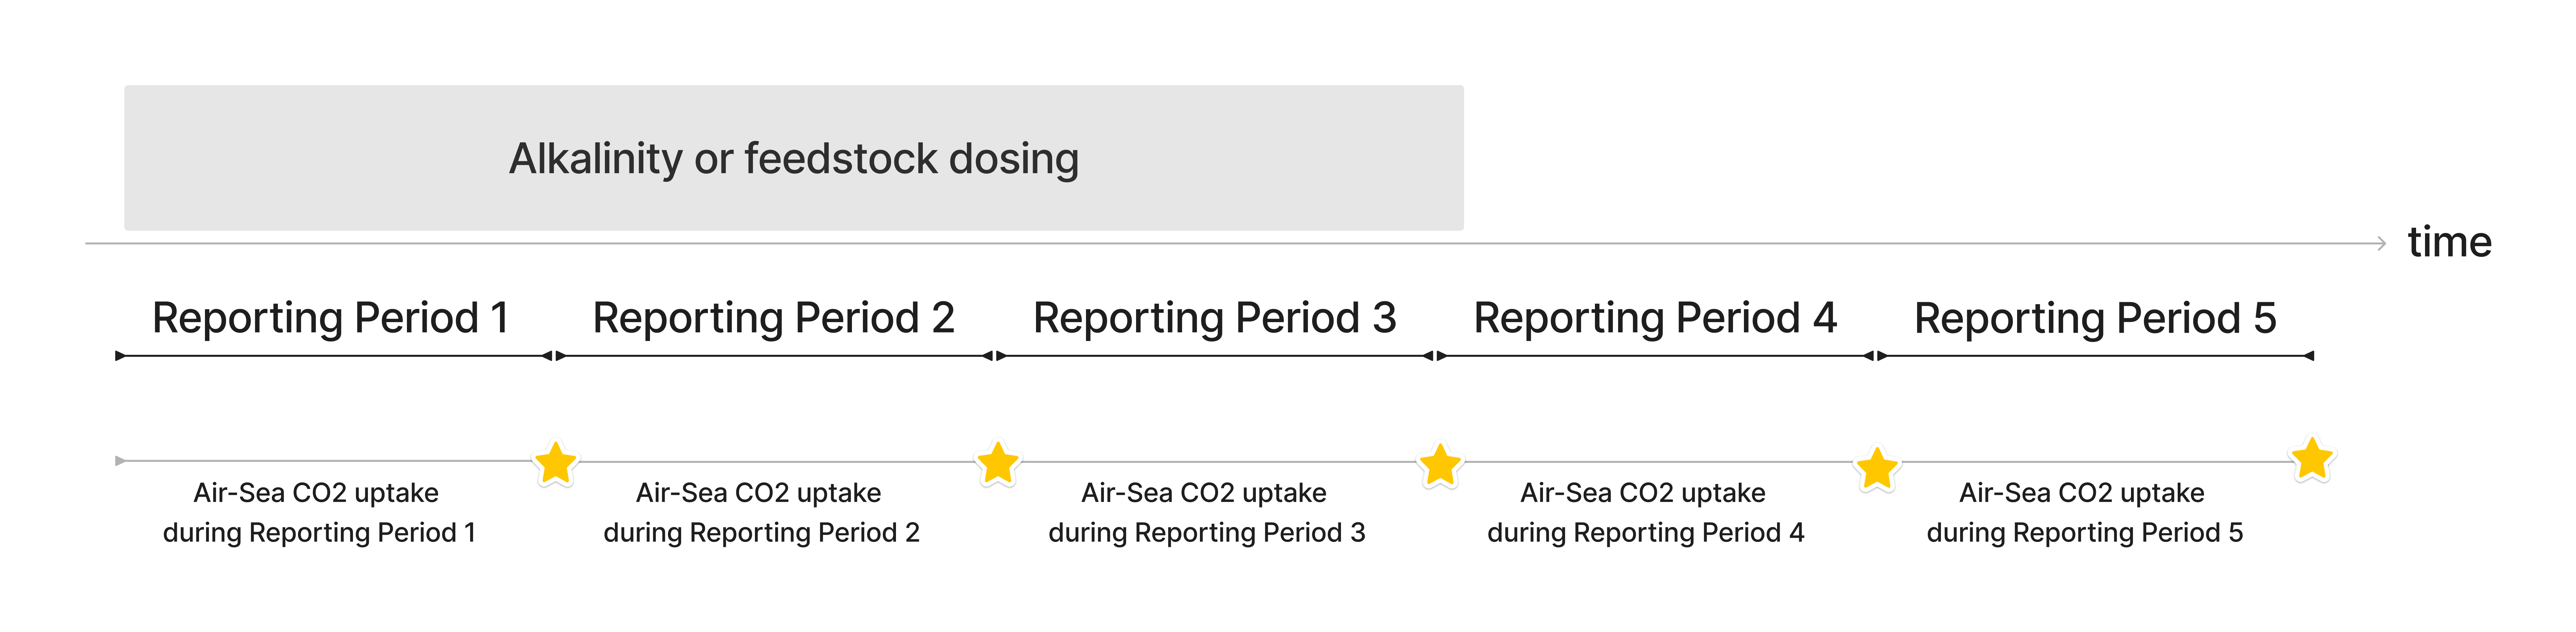This screenshot has width=2576, height=632.
Task: Click the time axis arrowhead
Action: coord(2381,243)
